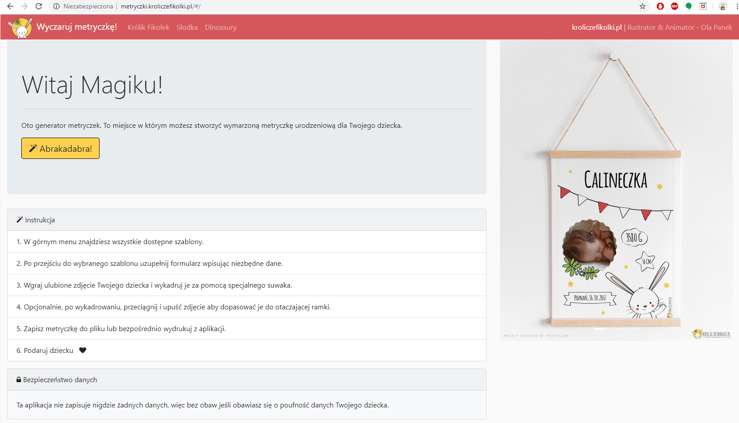
Task: Select the Dinozaury template
Action: (x=220, y=28)
